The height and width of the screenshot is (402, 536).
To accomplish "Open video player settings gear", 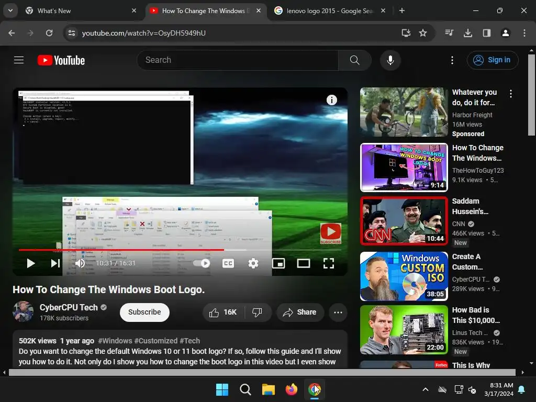I will tap(253, 263).
